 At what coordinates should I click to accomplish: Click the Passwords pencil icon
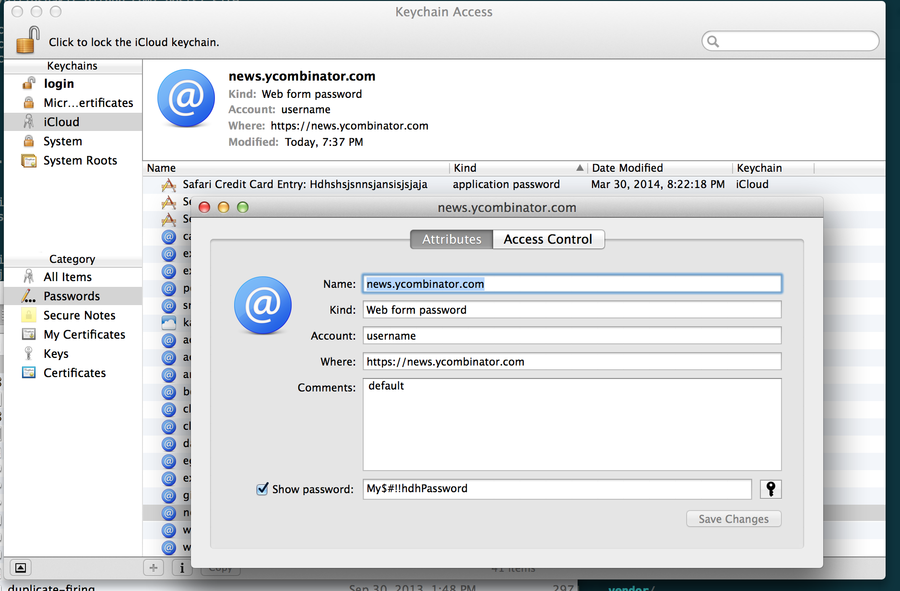click(29, 296)
